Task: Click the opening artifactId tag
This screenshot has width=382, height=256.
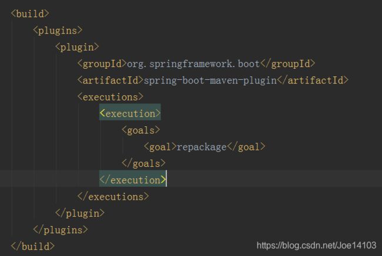Action: (110, 80)
